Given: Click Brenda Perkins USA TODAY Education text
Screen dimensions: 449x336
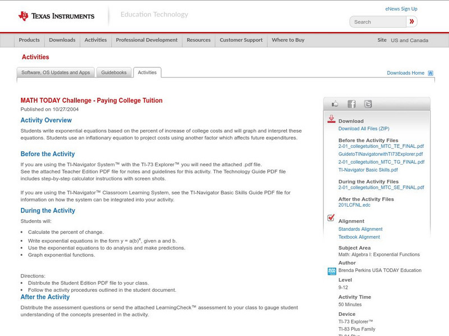Looking at the screenshot, I should click(380, 270).
